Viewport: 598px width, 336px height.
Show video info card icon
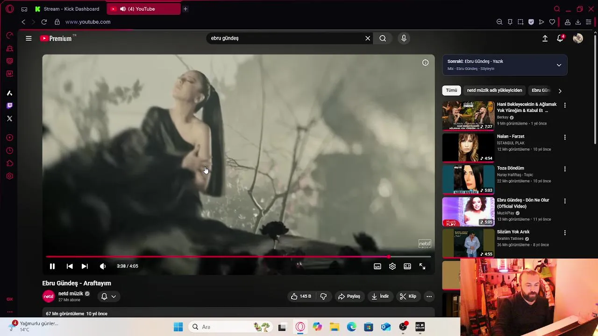point(425,63)
